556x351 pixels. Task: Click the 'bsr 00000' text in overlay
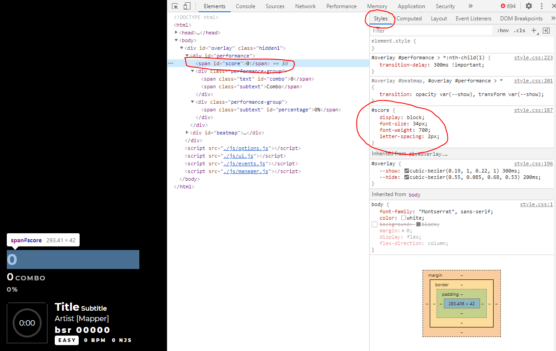point(82,330)
